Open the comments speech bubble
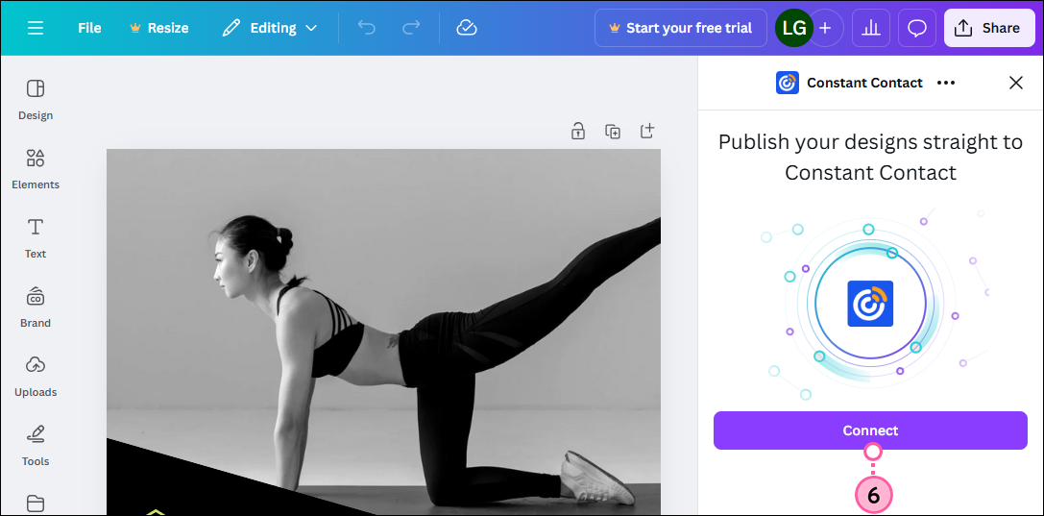Image resolution: width=1044 pixels, height=516 pixels. [x=917, y=28]
